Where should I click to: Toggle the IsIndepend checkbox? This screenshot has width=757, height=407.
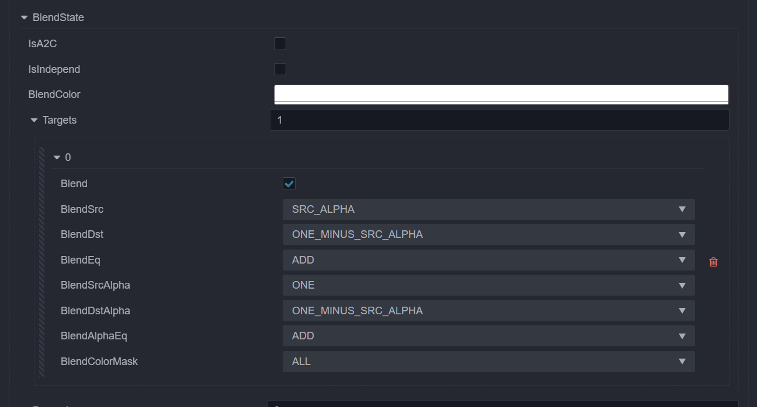(280, 69)
